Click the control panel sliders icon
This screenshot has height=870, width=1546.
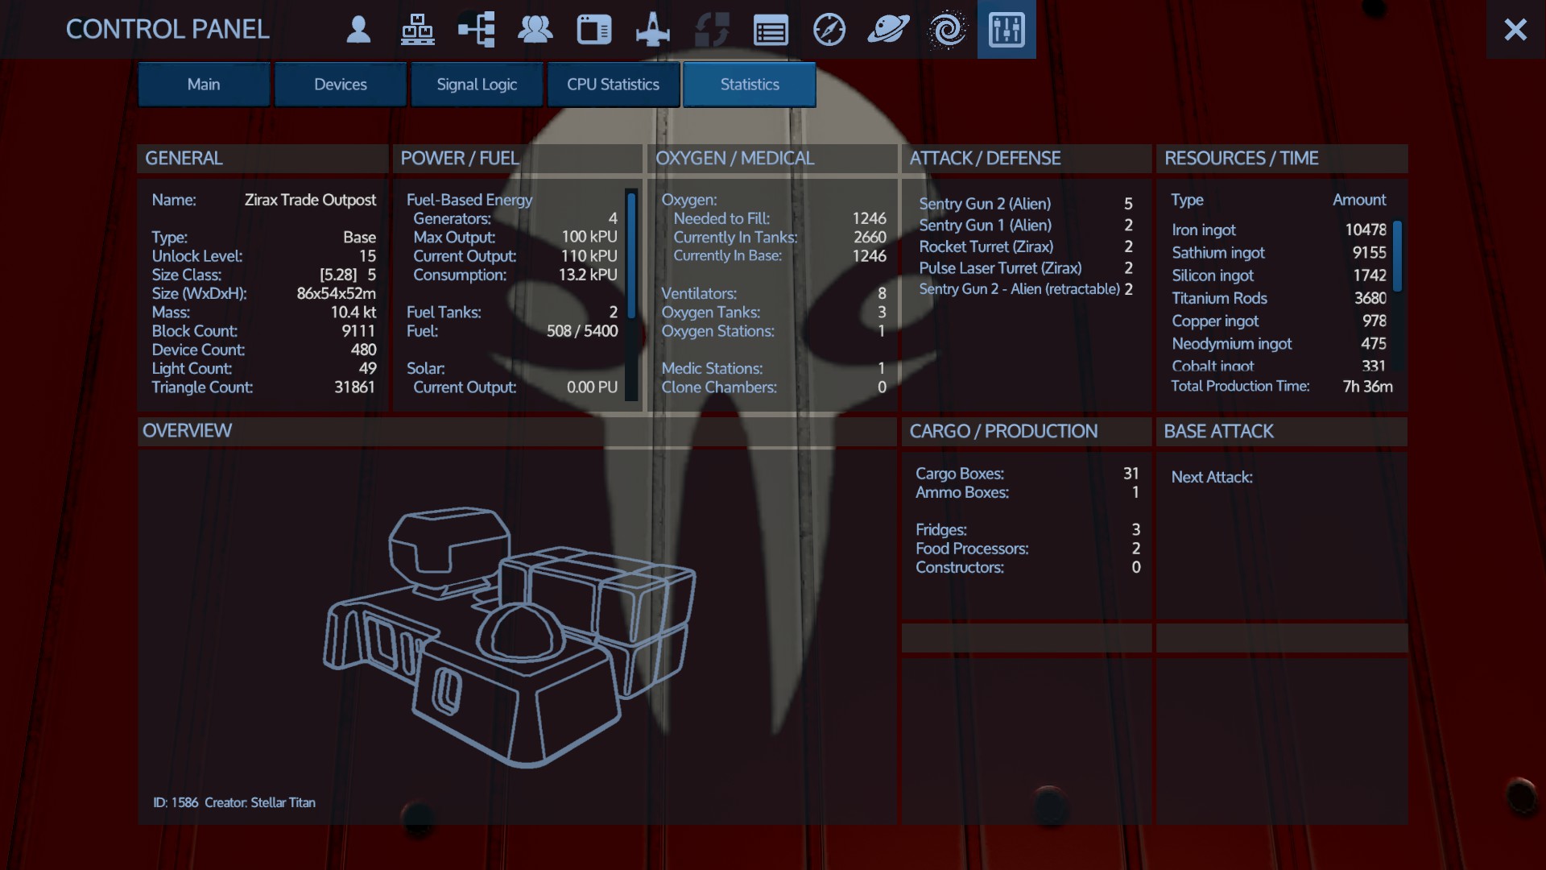point(1007,30)
